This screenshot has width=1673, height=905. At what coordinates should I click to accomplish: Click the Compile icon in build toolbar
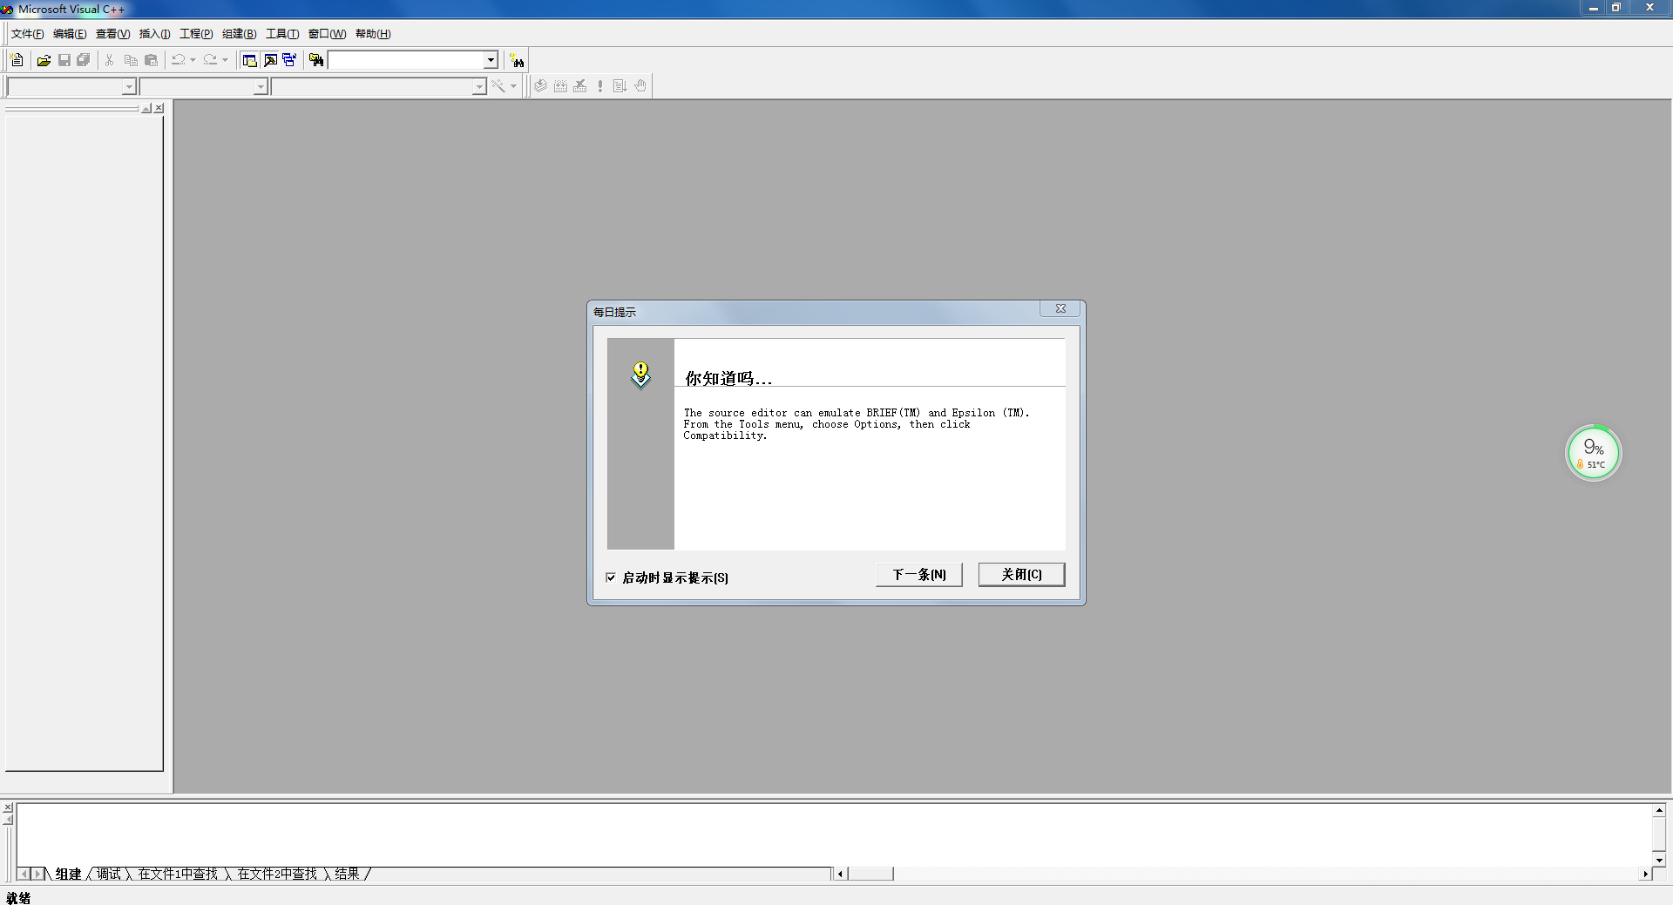(541, 85)
